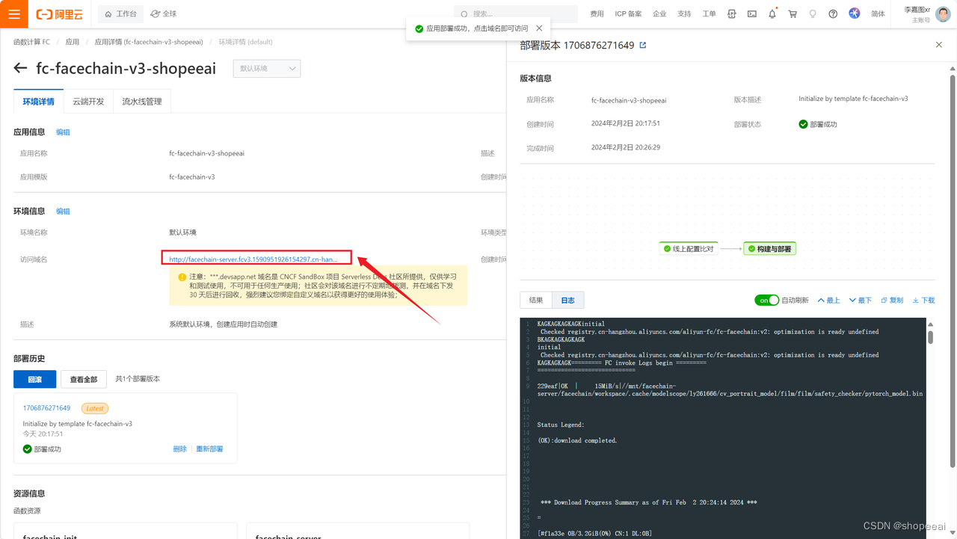The width and height of the screenshot is (957, 539).
Task: Click the Latest tag badge
Action: coord(95,408)
